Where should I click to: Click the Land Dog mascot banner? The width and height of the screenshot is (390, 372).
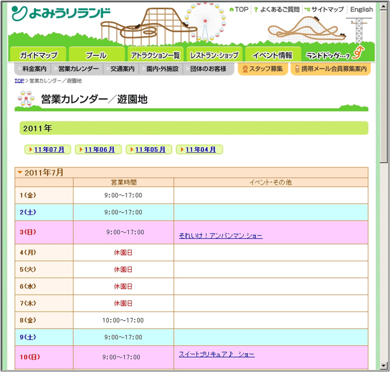[334, 54]
